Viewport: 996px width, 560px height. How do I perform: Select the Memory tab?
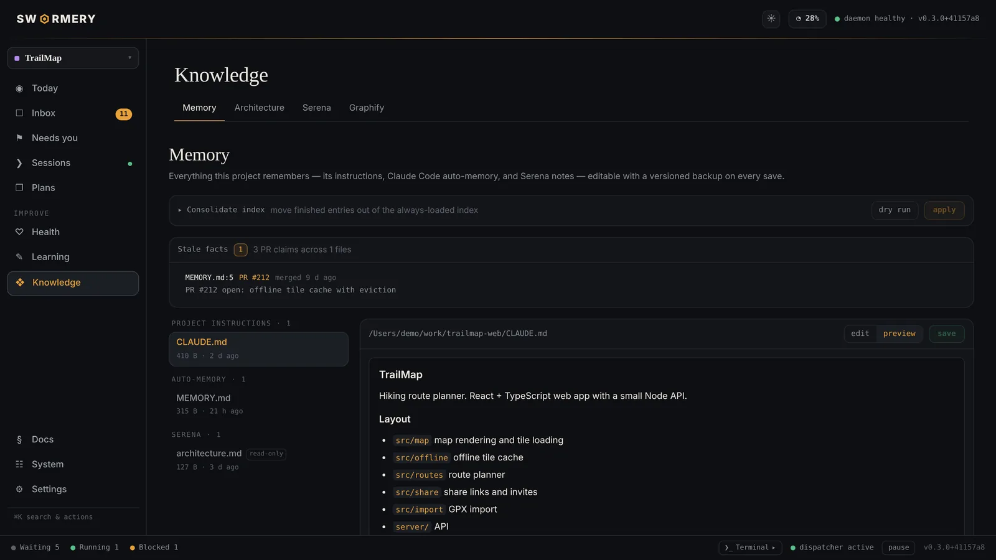pyautogui.click(x=199, y=108)
